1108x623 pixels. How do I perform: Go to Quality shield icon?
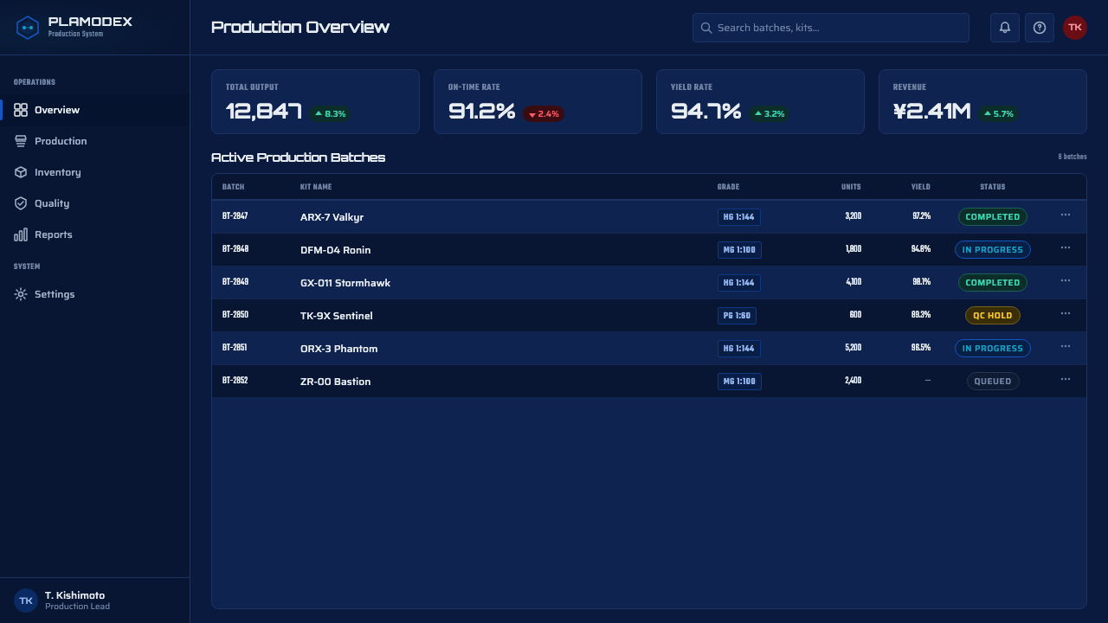[21, 203]
